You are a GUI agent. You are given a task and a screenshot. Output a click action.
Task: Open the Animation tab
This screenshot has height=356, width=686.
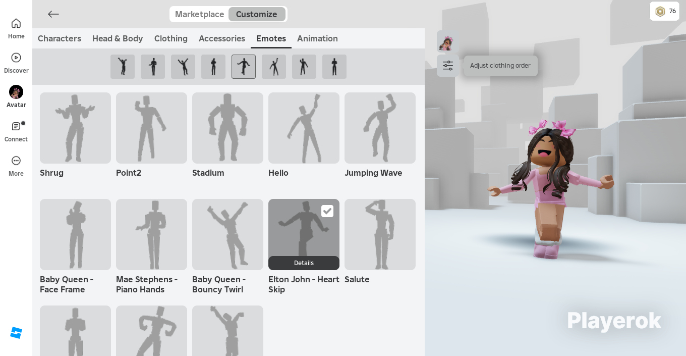point(317,38)
